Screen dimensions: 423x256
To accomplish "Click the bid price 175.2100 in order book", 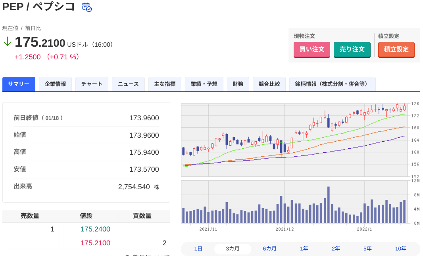I will point(95,243).
